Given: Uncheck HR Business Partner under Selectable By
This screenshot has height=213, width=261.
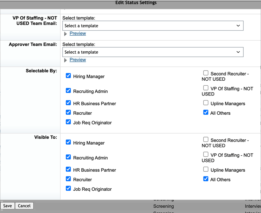Looking at the screenshot, I should tap(68, 103).
